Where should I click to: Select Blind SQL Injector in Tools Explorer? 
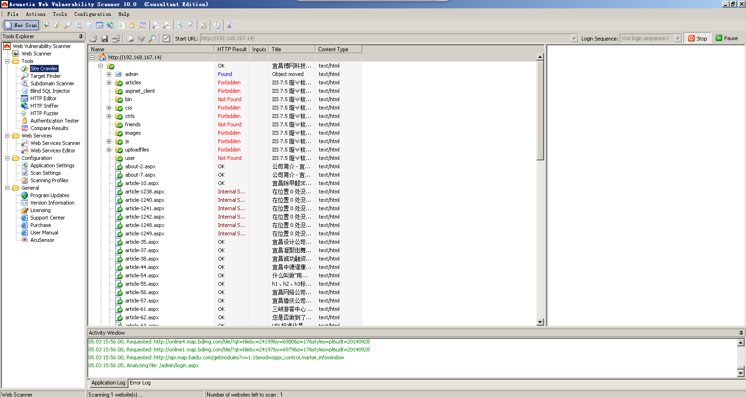point(50,91)
